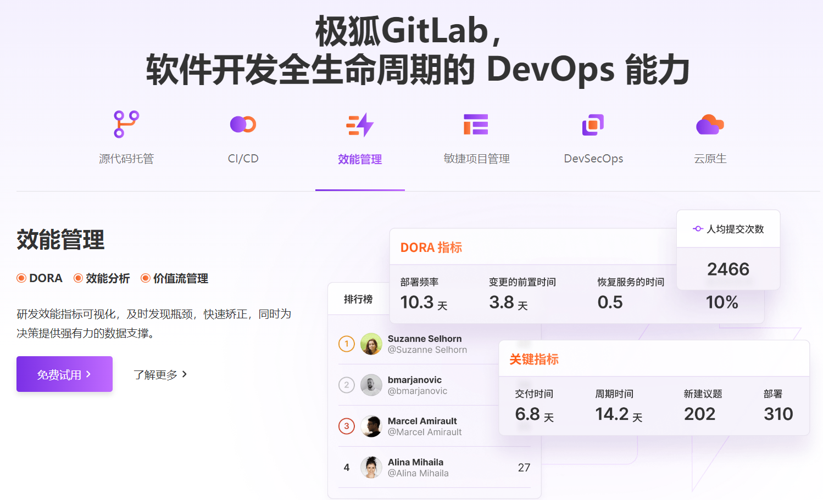Click the DevSecOps layered squares icon
Viewport: 823px width, 500px height.
pyautogui.click(x=593, y=125)
